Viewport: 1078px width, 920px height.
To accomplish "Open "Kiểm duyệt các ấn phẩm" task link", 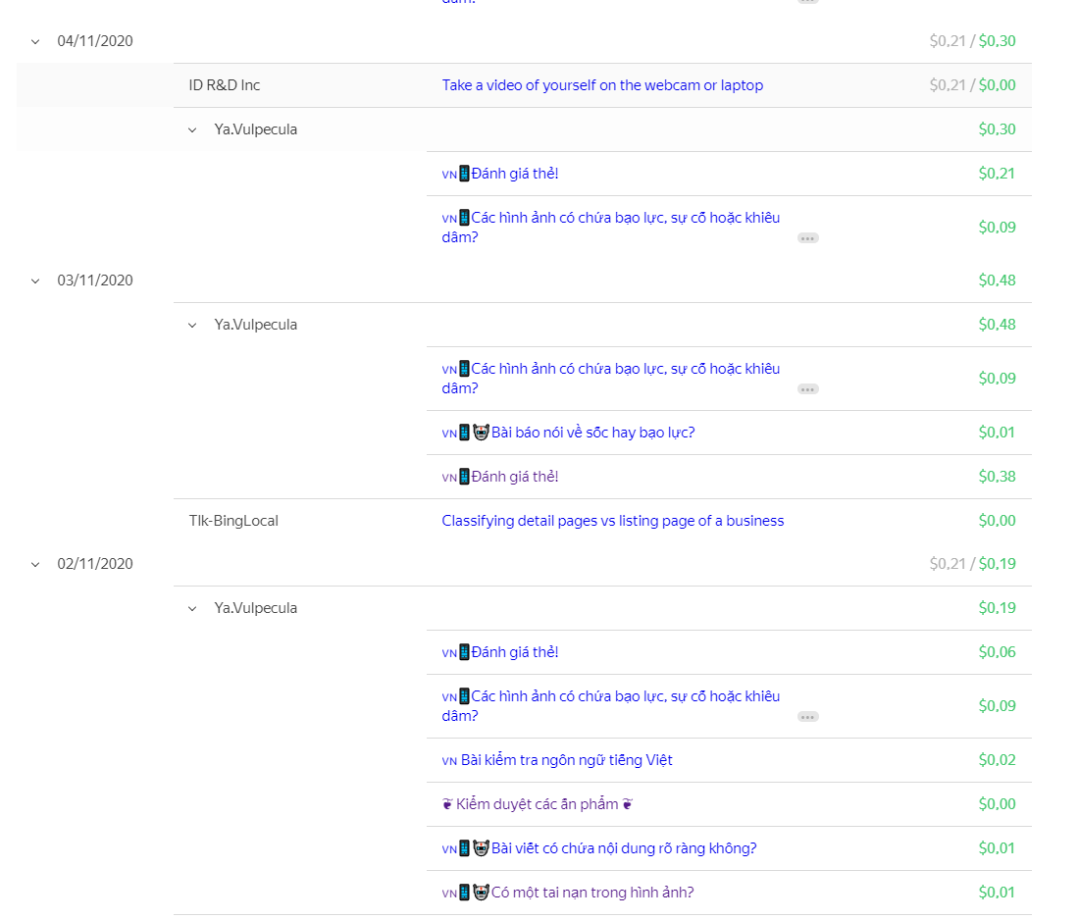I will click(538, 804).
